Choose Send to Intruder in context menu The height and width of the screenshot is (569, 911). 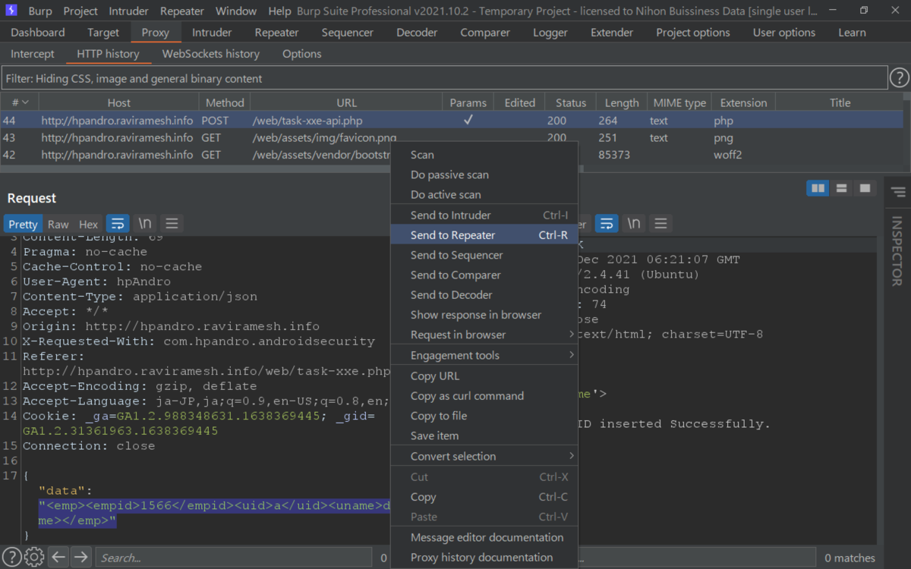point(484,215)
